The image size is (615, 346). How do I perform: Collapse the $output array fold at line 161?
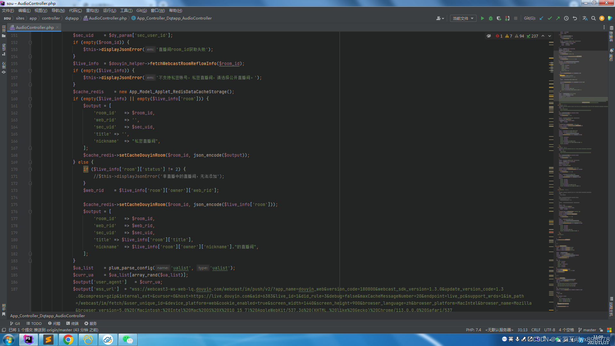(x=30, y=106)
